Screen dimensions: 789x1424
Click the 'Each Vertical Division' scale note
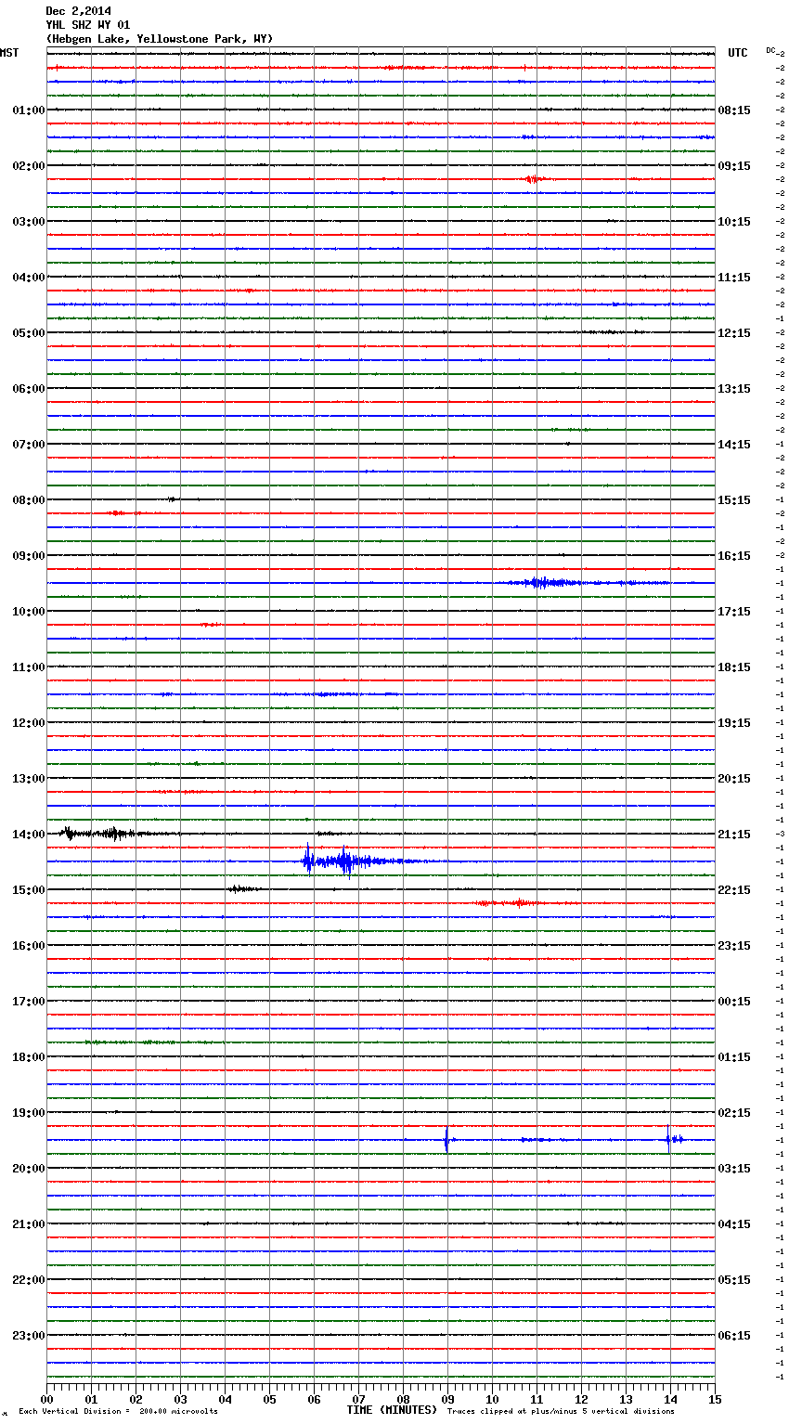118,1411
